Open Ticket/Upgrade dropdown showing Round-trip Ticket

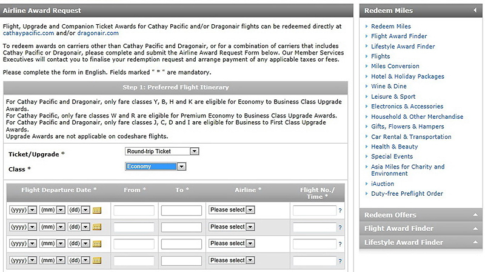pos(162,151)
